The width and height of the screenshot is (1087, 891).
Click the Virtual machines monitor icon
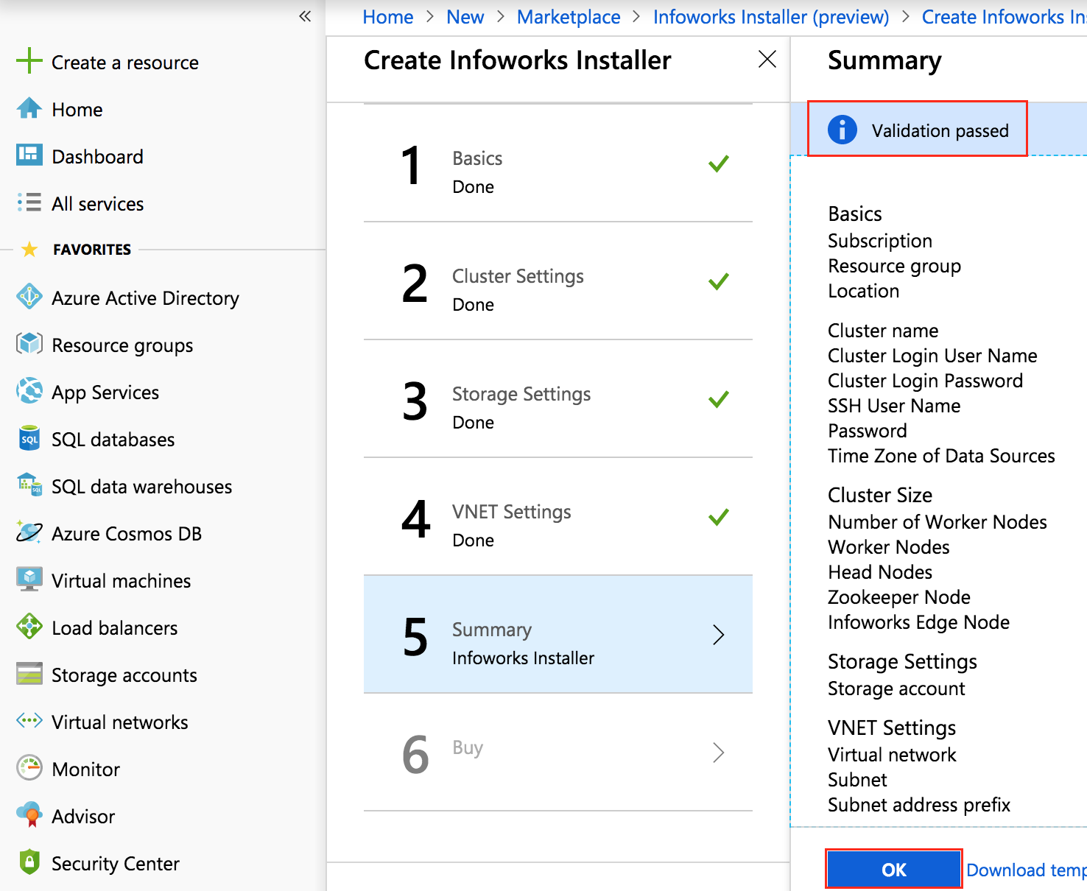pos(29,580)
